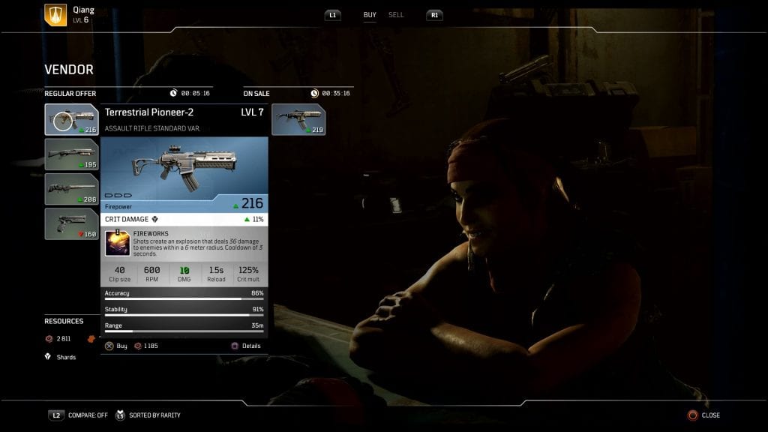Screen dimensions: 768x432
Task: Click the Shards resource icon
Action: [48, 356]
